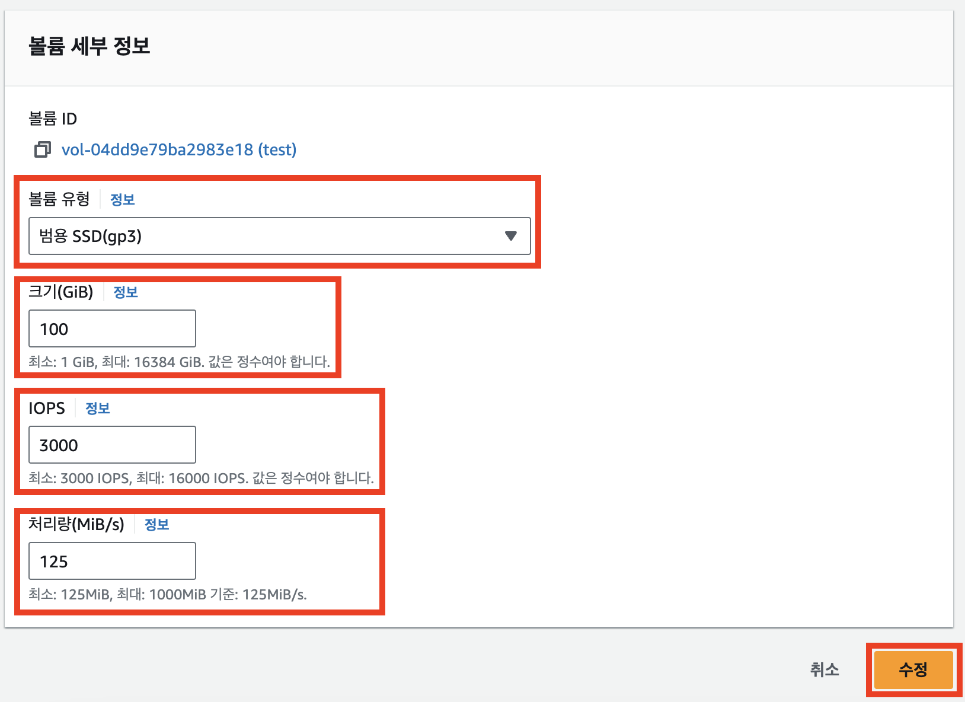
Task: Click the 볼륨 세부 정보 panel heading
Action: click(90, 46)
